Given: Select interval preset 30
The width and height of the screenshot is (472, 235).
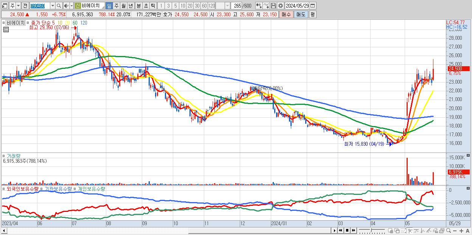Looking at the screenshot, I should point(197,6).
